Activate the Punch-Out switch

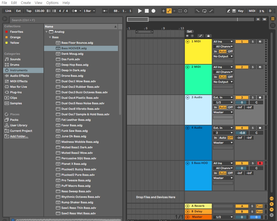click(x=211, y=11)
